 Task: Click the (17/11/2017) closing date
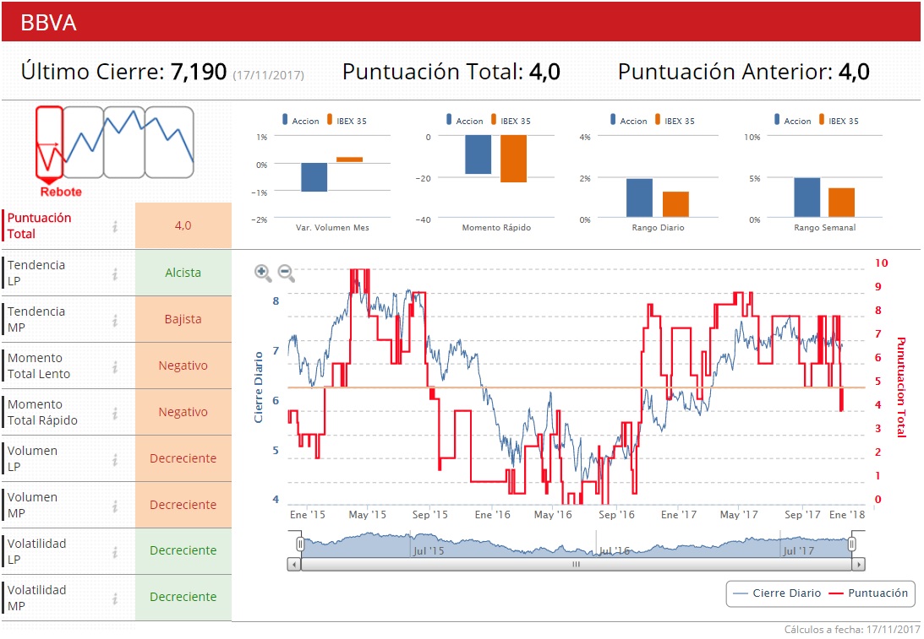click(269, 75)
